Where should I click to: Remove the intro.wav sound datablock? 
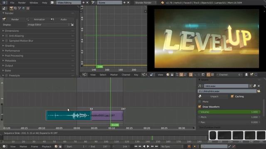(259, 86)
